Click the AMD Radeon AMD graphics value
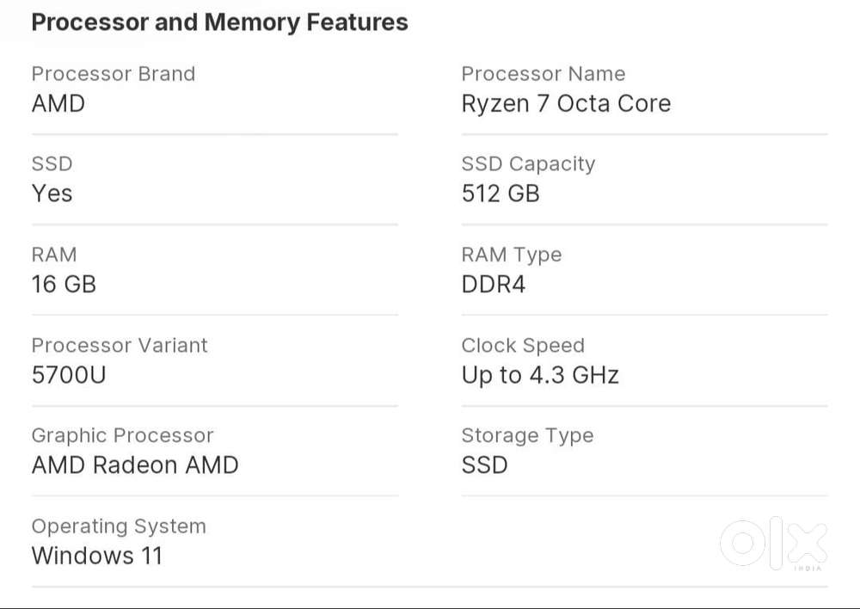 [x=135, y=465]
